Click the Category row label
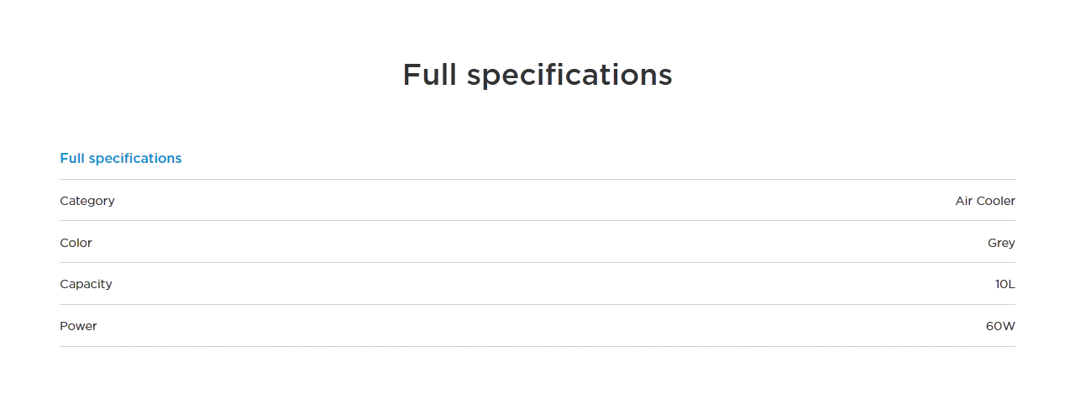 pyautogui.click(x=87, y=201)
